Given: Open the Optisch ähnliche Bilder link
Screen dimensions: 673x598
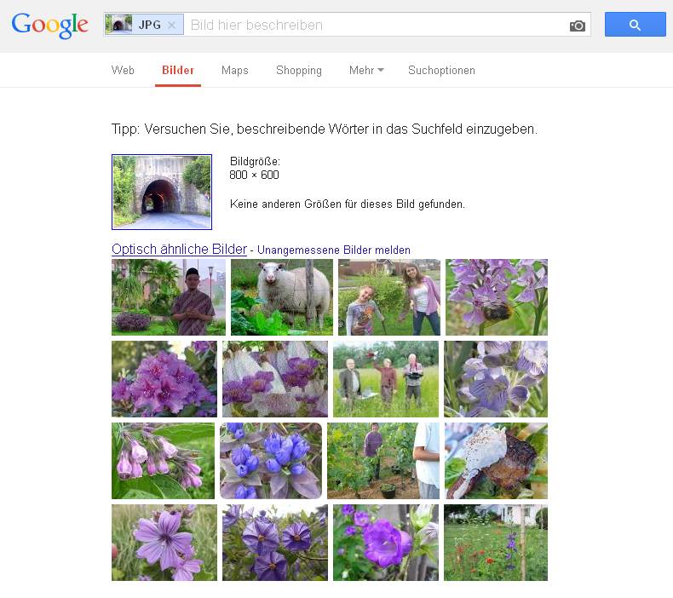Looking at the screenshot, I should 179,250.
